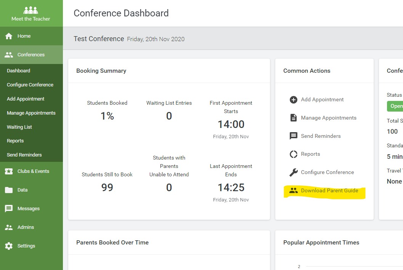Select Dashboard in the Conferences submenu
Viewport: 403px width, 270px height.
[x=19, y=70]
